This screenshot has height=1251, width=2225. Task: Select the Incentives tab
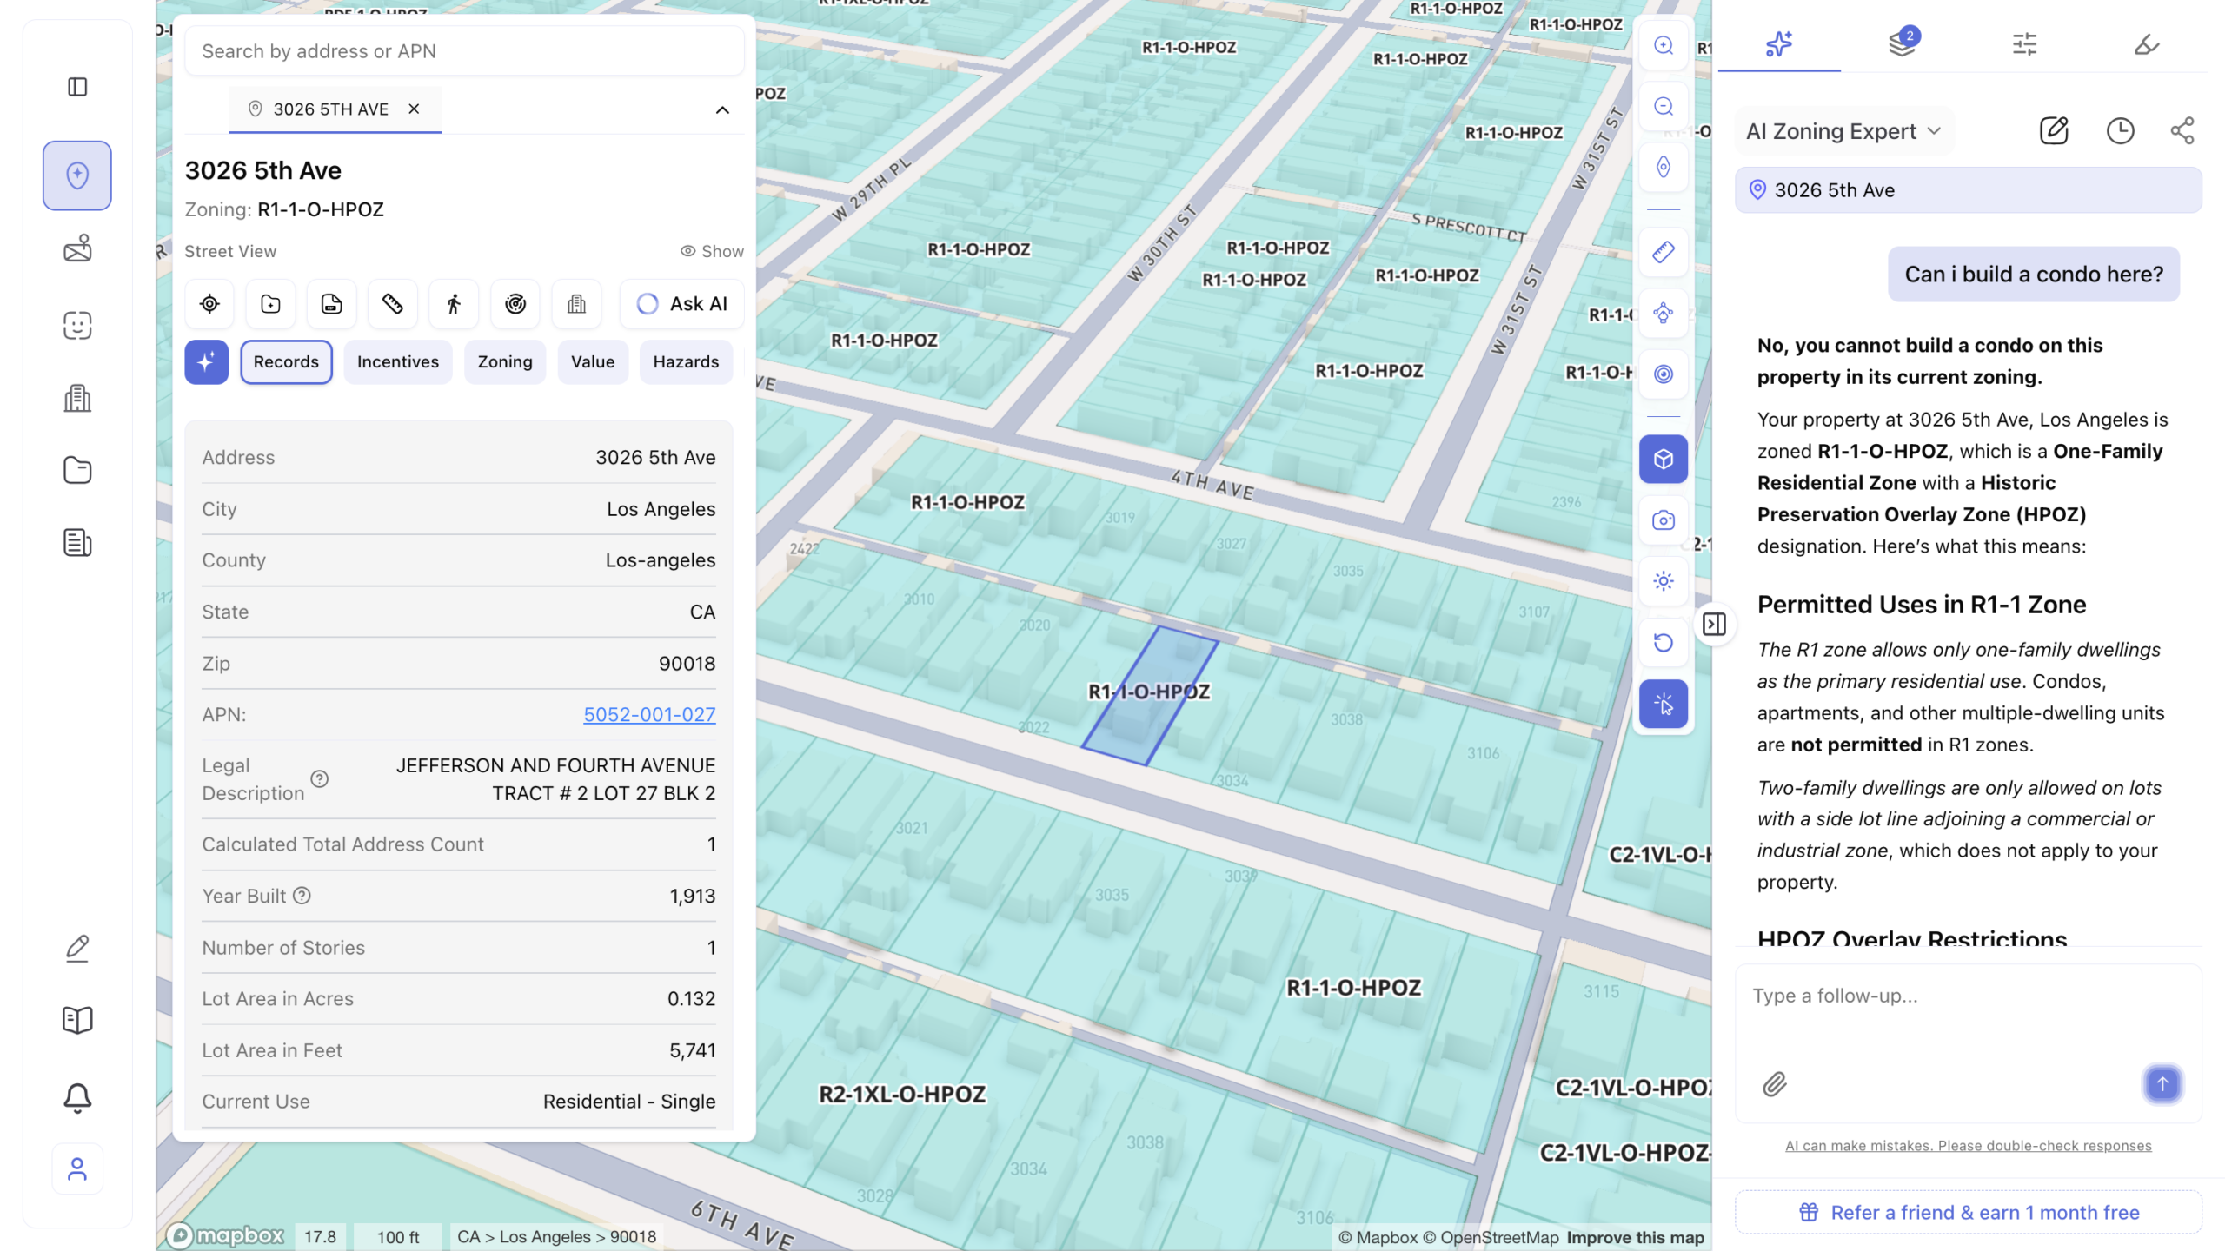397,361
